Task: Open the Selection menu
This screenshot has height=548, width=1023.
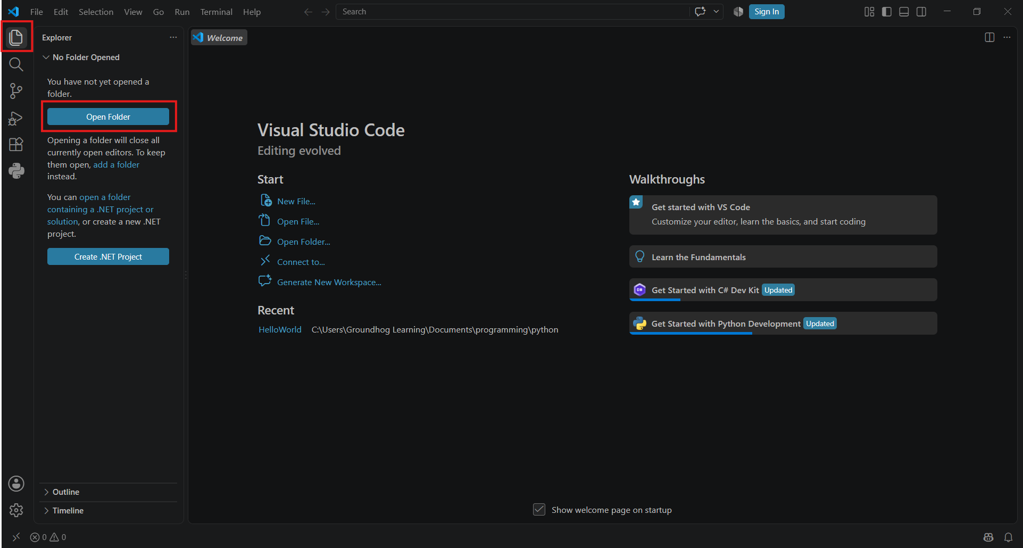Action: pyautogui.click(x=96, y=12)
